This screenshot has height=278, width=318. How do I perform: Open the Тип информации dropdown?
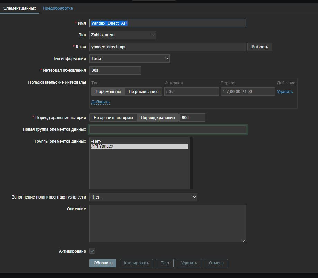coord(129,59)
